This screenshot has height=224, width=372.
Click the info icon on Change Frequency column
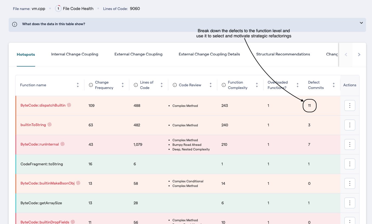(91, 85)
